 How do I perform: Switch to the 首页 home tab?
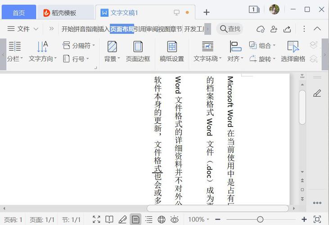coord(19,13)
